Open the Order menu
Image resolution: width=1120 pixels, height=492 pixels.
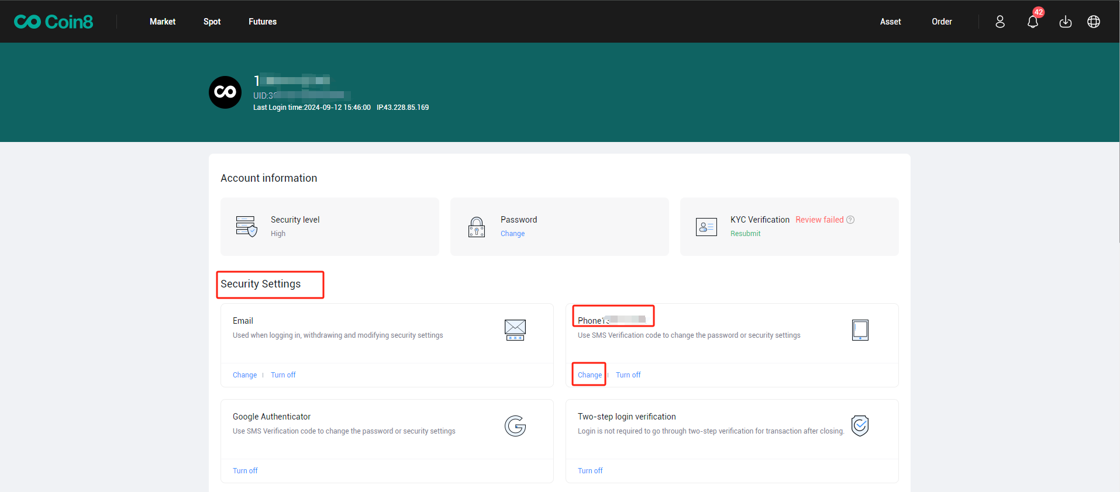942,22
